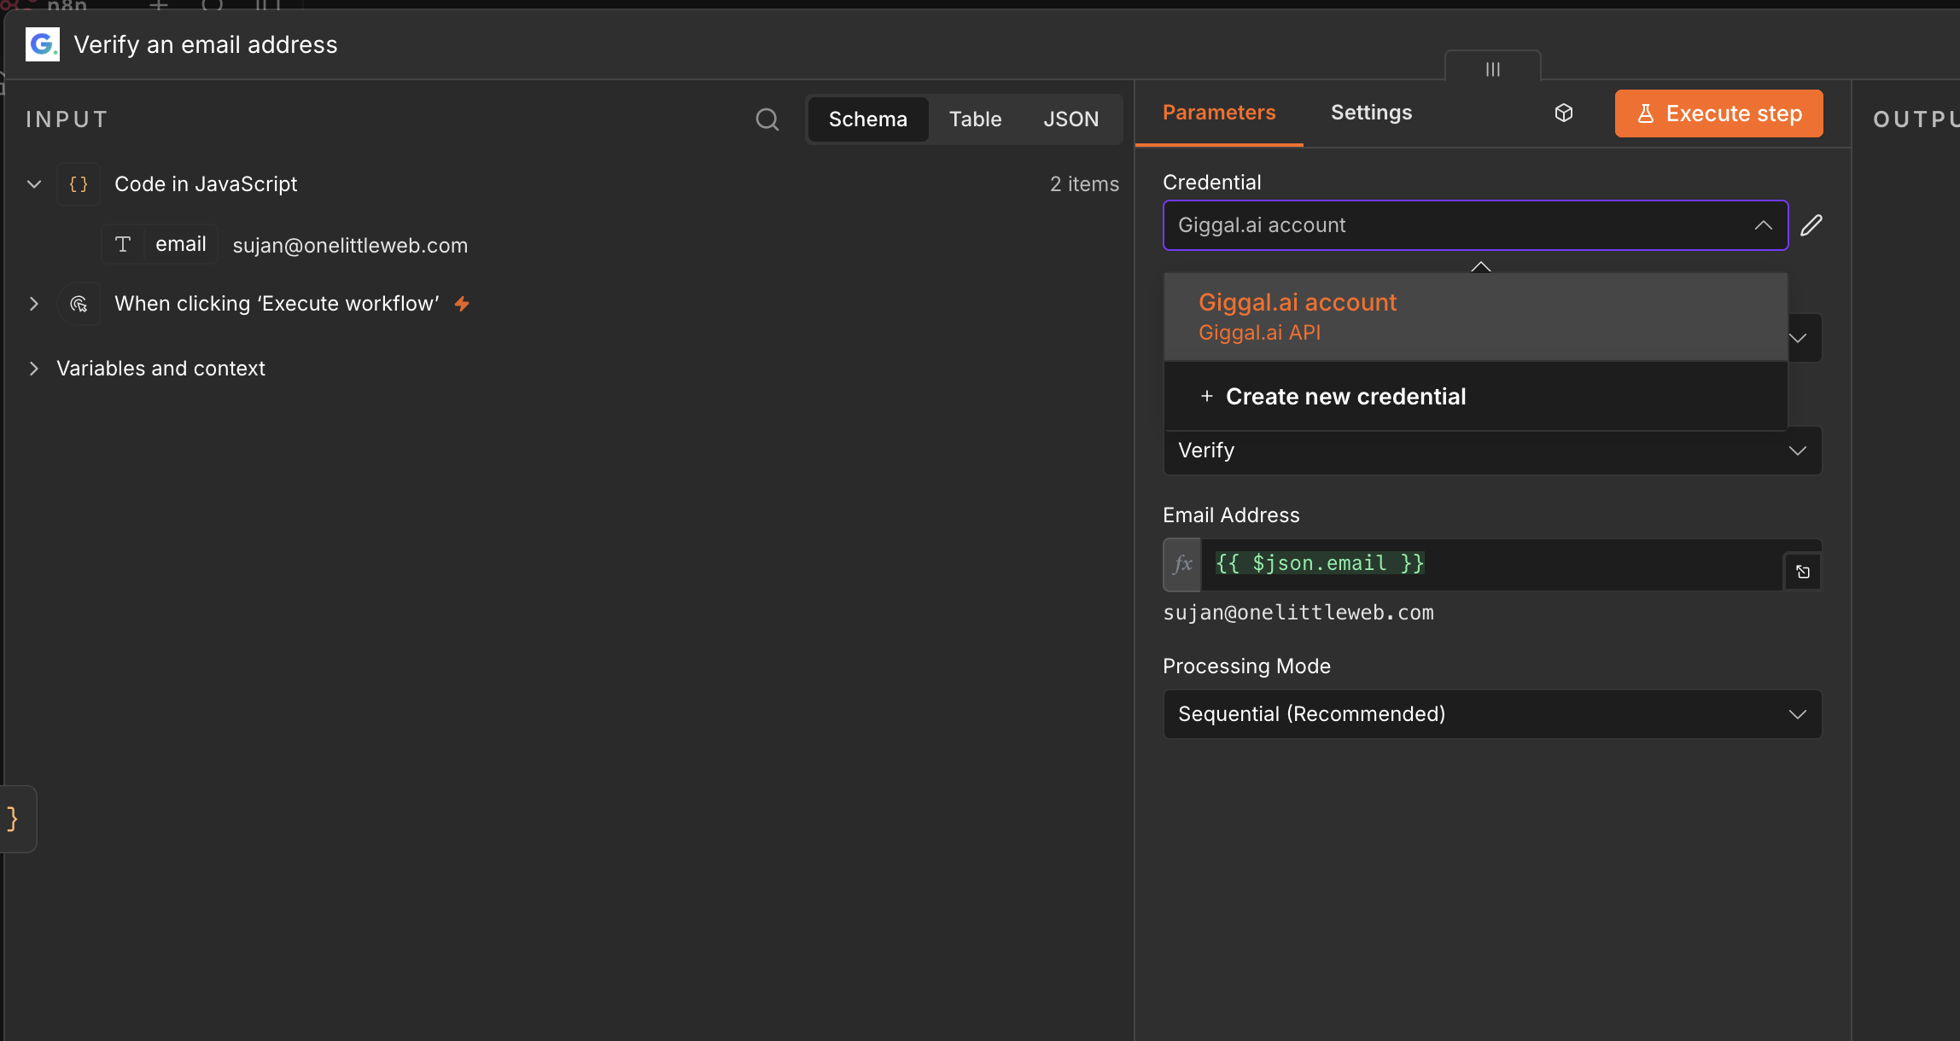Open the dropdown partly hidden behind the credential list
Image resolution: width=1960 pixels, height=1041 pixels.
(x=1804, y=338)
